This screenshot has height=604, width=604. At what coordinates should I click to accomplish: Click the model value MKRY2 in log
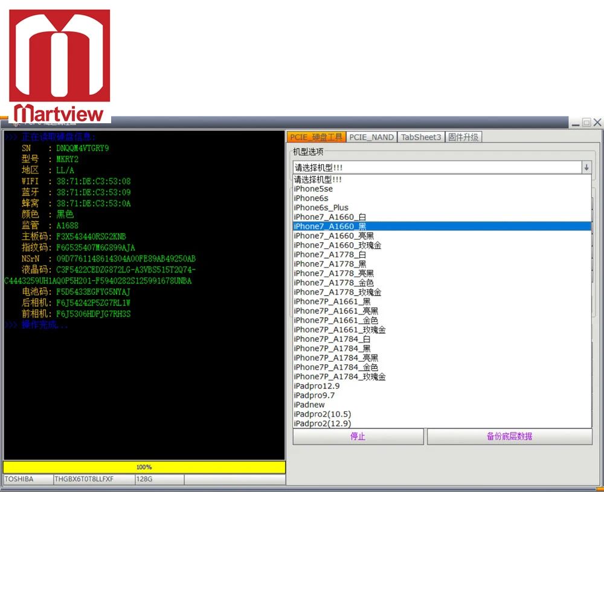[68, 159]
